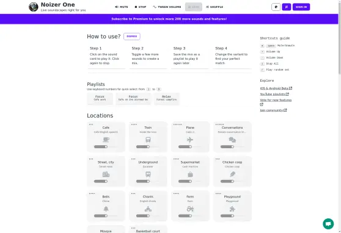Click external-link icon beside Join community
This screenshot has width=341, height=233.
click(x=285, y=110)
